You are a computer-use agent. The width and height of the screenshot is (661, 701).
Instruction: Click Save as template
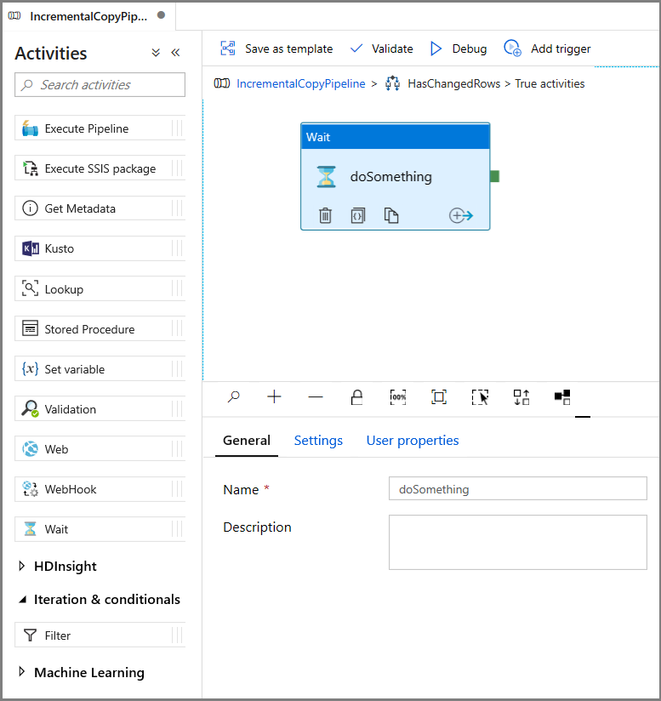tap(276, 48)
